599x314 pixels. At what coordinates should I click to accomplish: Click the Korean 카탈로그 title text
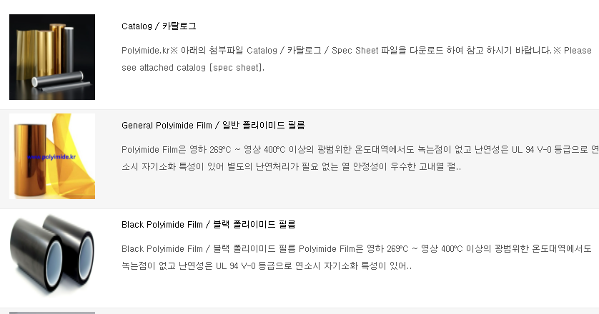point(179,26)
